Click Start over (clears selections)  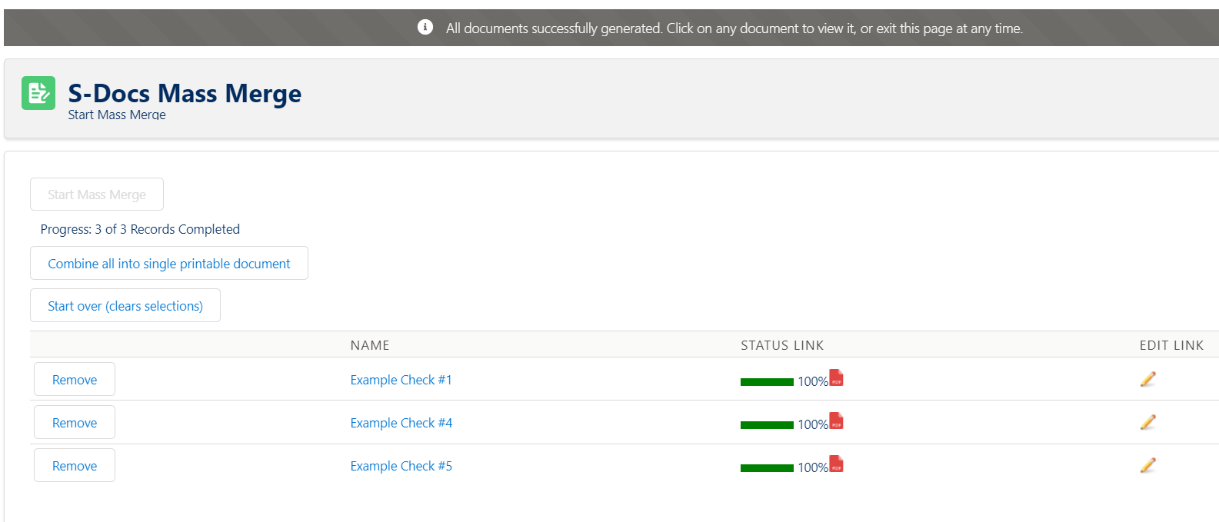coord(125,306)
